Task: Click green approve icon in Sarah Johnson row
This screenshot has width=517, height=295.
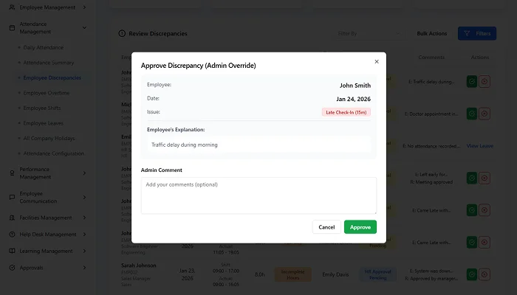Action: [x=471, y=274]
